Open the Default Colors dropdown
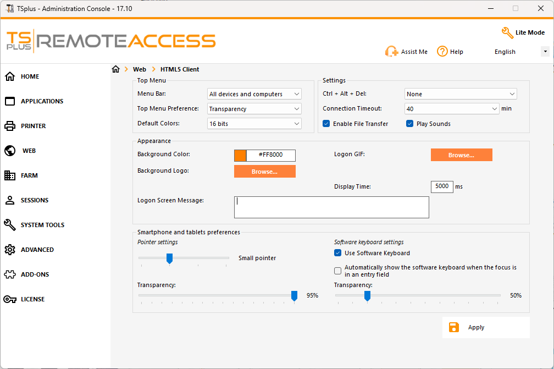Image resolution: width=554 pixels, height=369 pixels. click(x=254, y=123)
